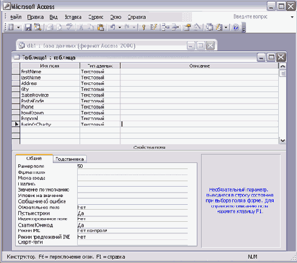Viewport: 297px width, 263px height.
Task: Click the Insert Rows toolbar icon
Action: 166,27
